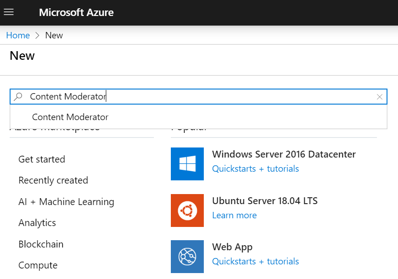Open Windows Server 2016 Datacenter
Viewport: 398px width, 279px height.
click(284, 154)
